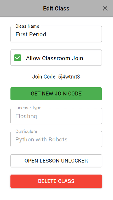Click the Allow Classroom Join label text
The height and width of the screenshot is (200, 113).
point(54,58)
